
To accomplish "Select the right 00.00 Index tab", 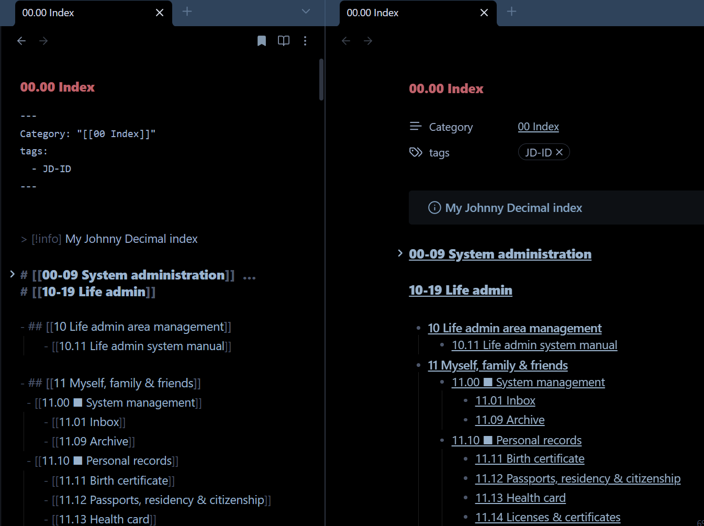I will tap(403, 13).
